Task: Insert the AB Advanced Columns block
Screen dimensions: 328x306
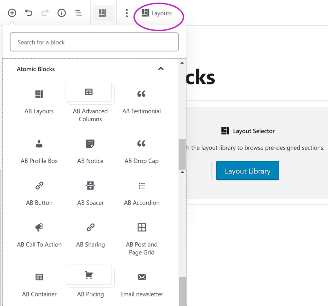Action: pyautogui.click(x=90, y=102)
